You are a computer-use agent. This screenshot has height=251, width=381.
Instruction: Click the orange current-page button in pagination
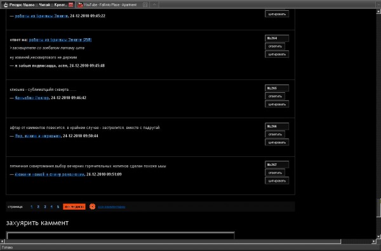[74, 207]
